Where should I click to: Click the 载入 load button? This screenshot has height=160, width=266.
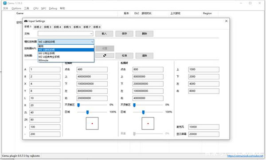tap(104, 34)
